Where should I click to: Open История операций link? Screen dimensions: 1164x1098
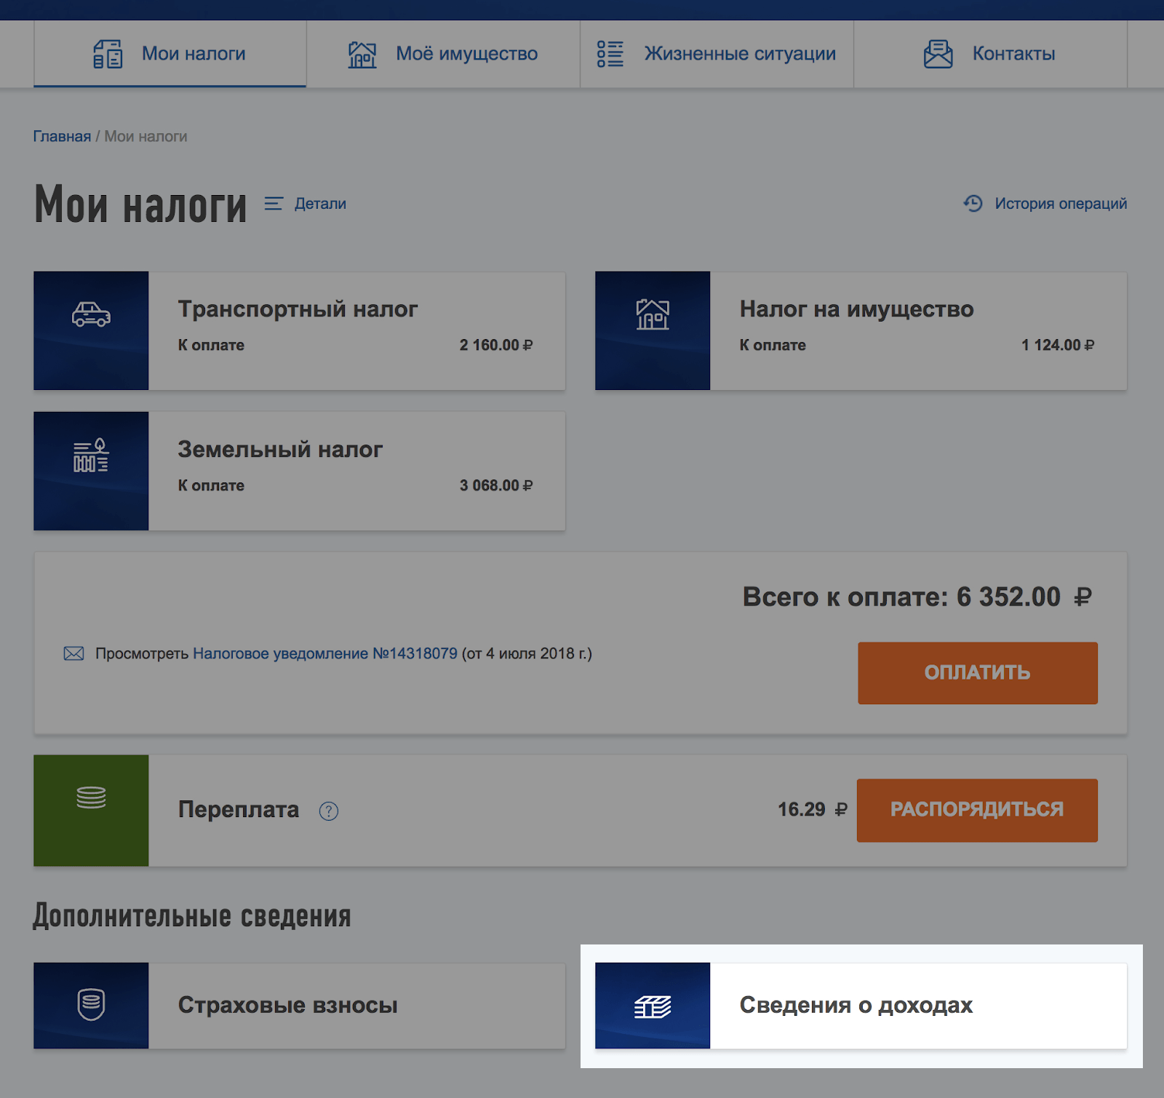click(x=1061, y=204)
